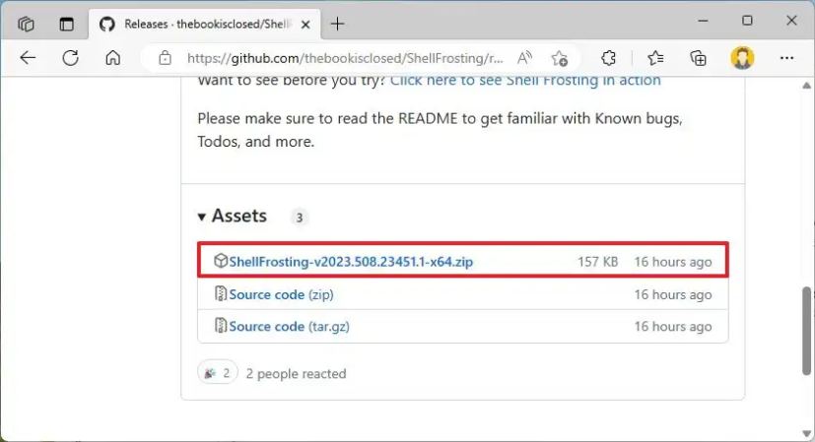
Task: Open the Extensions puzzle icon
Action: [x=608, y=58]
